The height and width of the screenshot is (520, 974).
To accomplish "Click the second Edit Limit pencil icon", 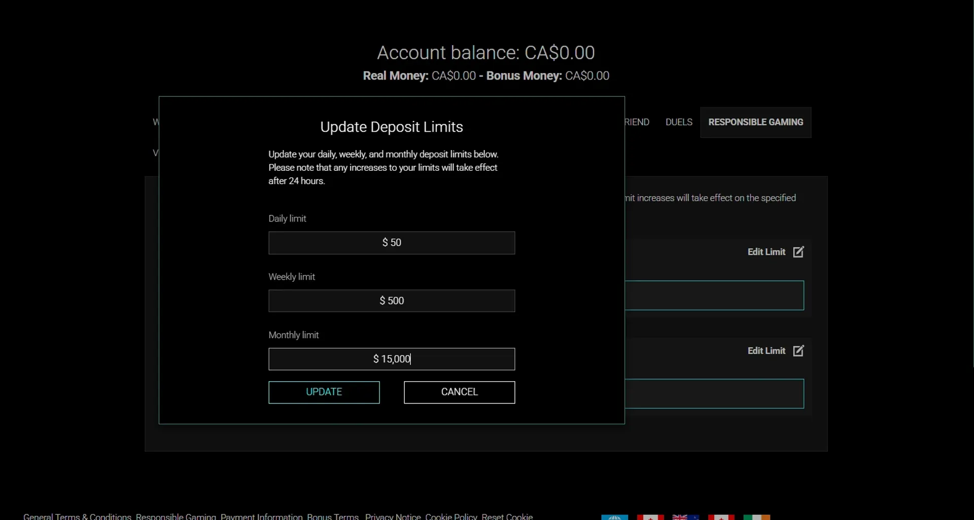I will (x=798, y=351).
